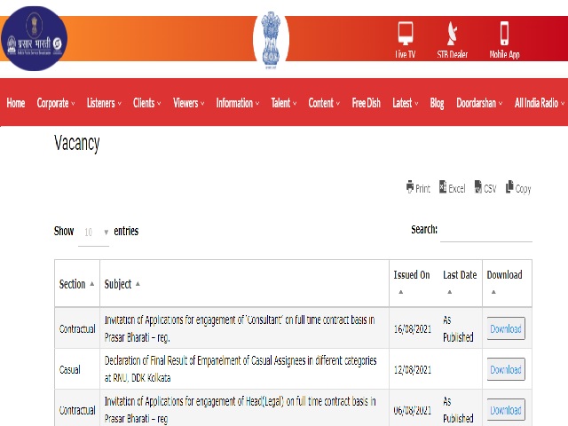Viewport: 568px width, 426px height.
Task: Click the Consultant engagement subject text
Action: tap(240, 328)
